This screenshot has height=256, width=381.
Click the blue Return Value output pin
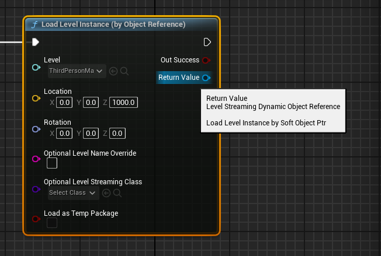point(206,78)
